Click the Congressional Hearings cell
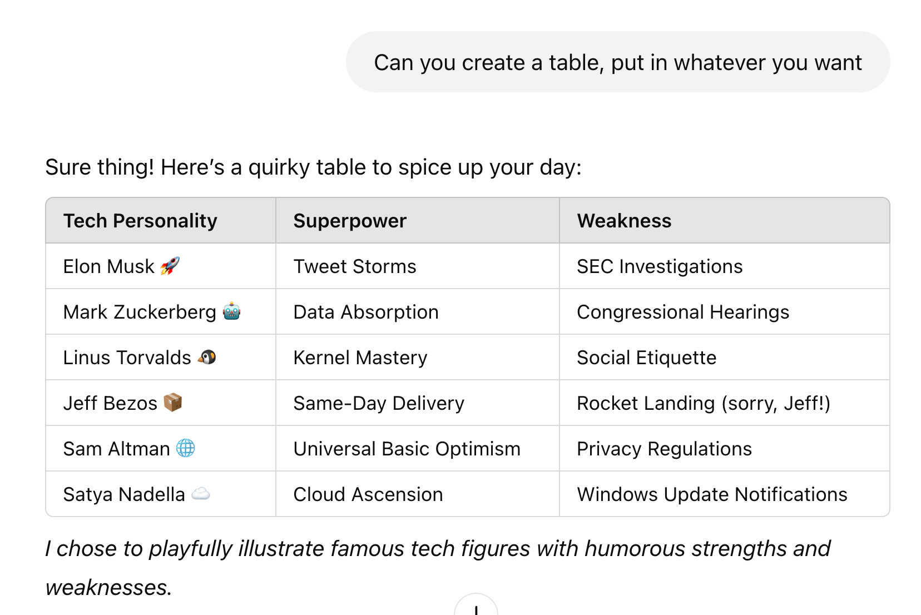The width and height of the screenshot is (921, 615). click(725, 312)
